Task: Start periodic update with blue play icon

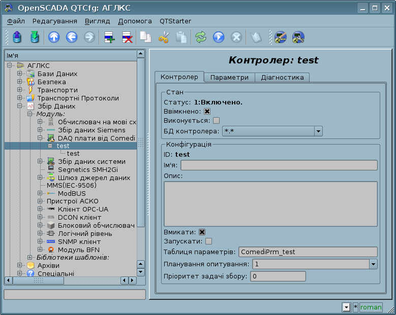Action: coord(219,38)
